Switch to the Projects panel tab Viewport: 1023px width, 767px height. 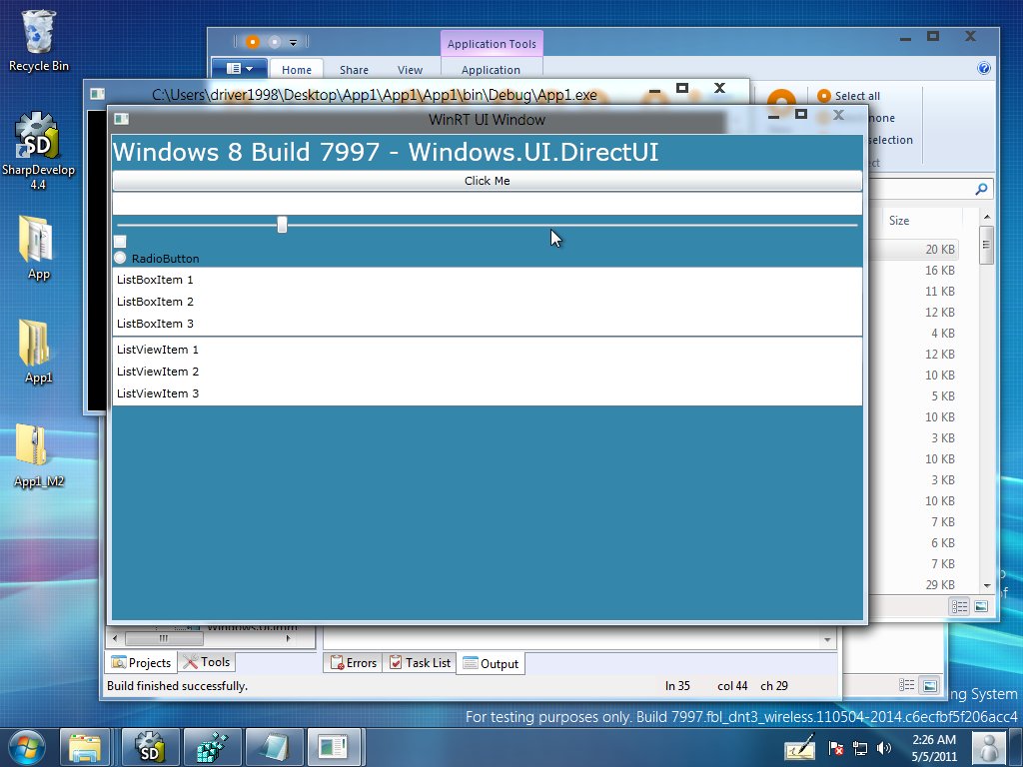click(141, 663)
